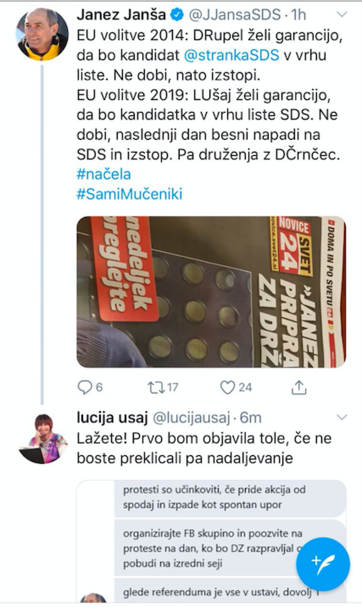Share Janez Janša's tweet

tap(299, 387)
